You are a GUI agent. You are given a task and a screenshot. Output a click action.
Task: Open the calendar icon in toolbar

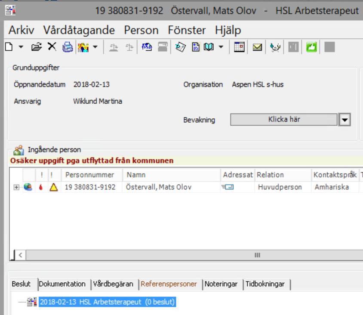[239, 47]
